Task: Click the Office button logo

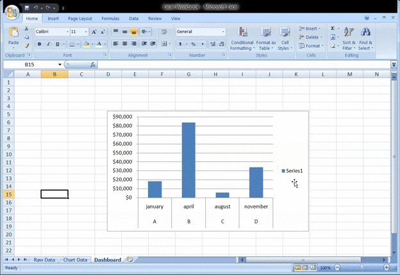Action: (x=11, y=12)
